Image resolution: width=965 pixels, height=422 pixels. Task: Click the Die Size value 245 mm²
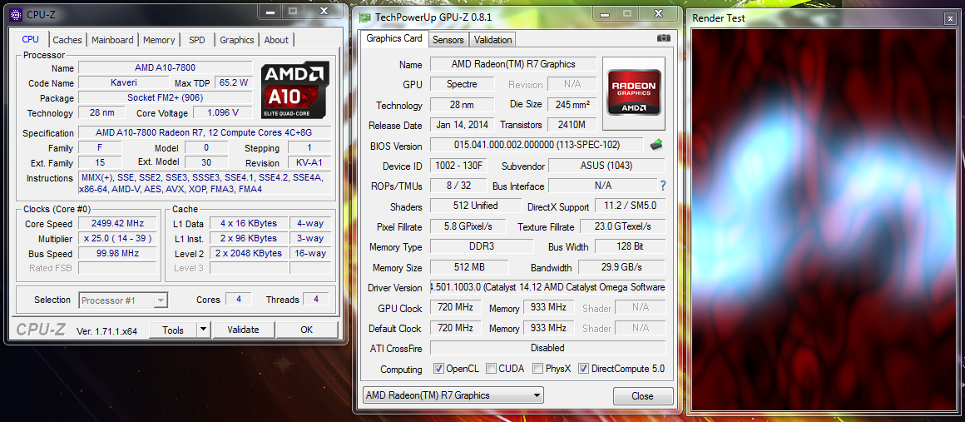pos(572,104)
